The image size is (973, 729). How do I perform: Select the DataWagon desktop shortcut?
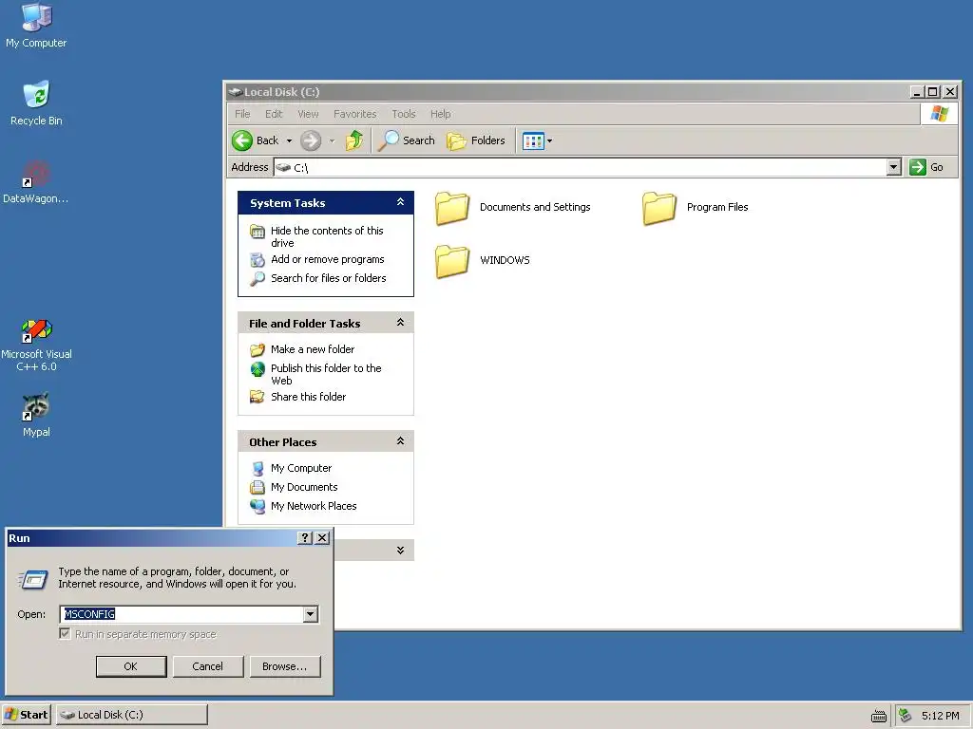click(x=36, y=181)
